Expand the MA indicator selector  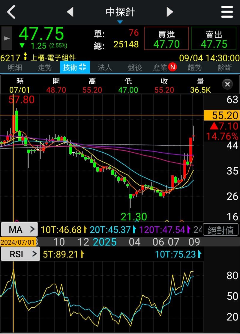click(19, 230)
